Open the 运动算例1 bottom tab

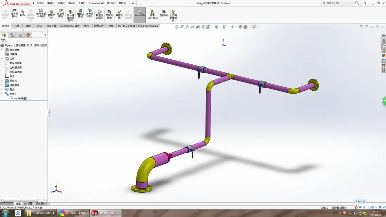pos(41,204)
